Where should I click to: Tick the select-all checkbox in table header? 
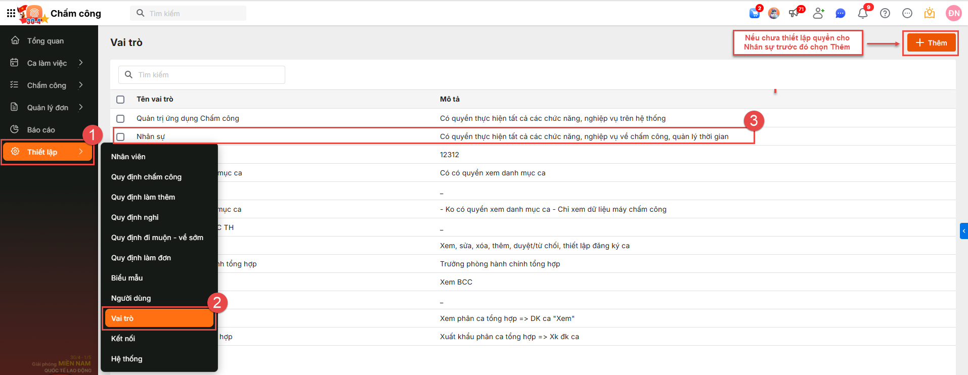[x=120, y=100]
